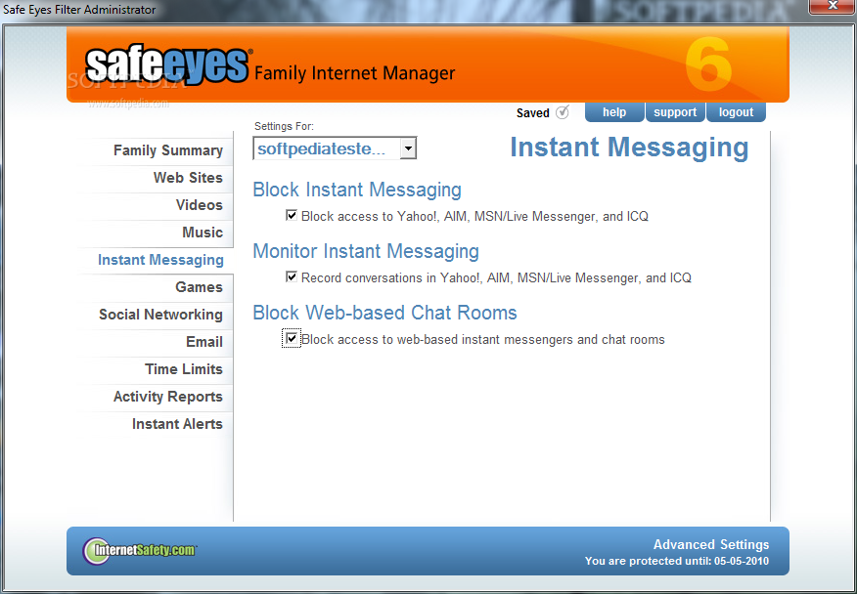Open the Videos settings
Viewport: 857px width, 594px height.
[x=199, y=205]
